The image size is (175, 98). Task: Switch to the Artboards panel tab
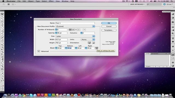tap(155, 54)
